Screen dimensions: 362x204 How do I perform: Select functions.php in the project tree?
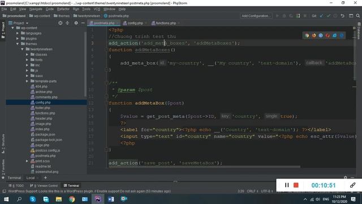[45, 113]
